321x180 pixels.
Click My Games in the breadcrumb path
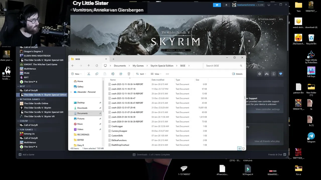point(138,66)
